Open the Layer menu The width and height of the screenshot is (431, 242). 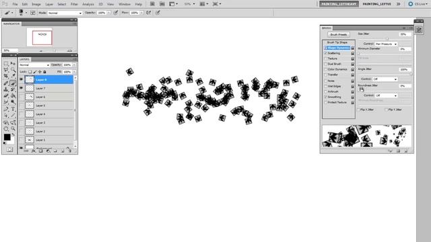coord(49,4)
